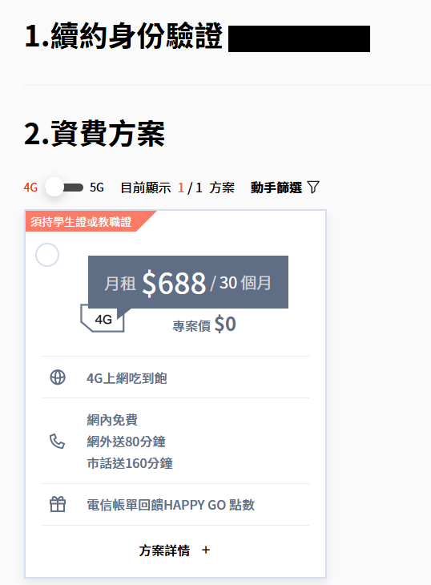
Task: Click the phone handset icon
Action: click(58, 441)
